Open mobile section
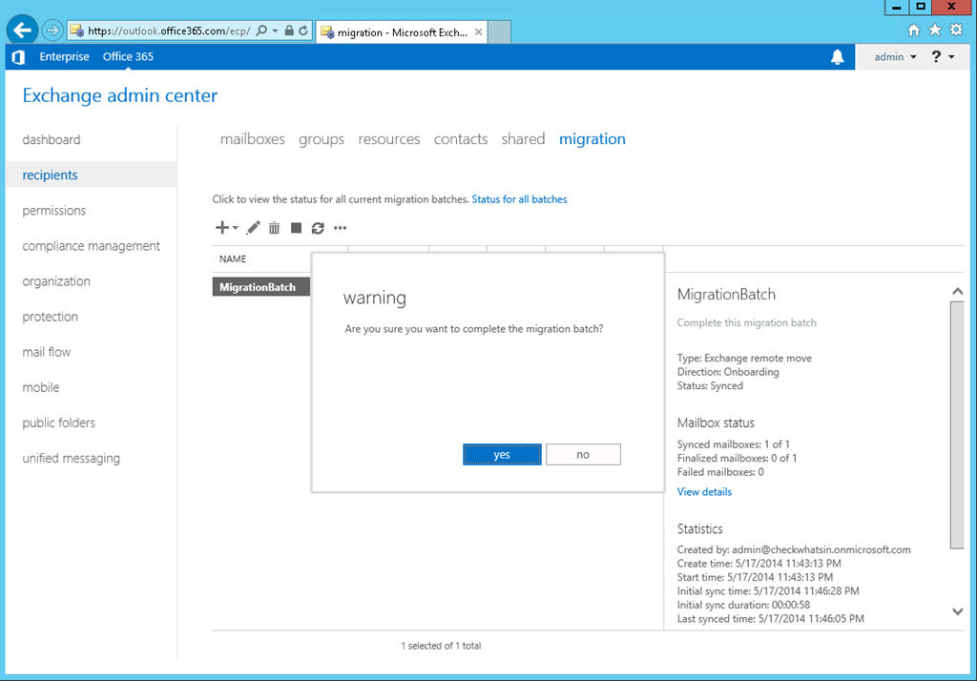 [x=40, y=387]
